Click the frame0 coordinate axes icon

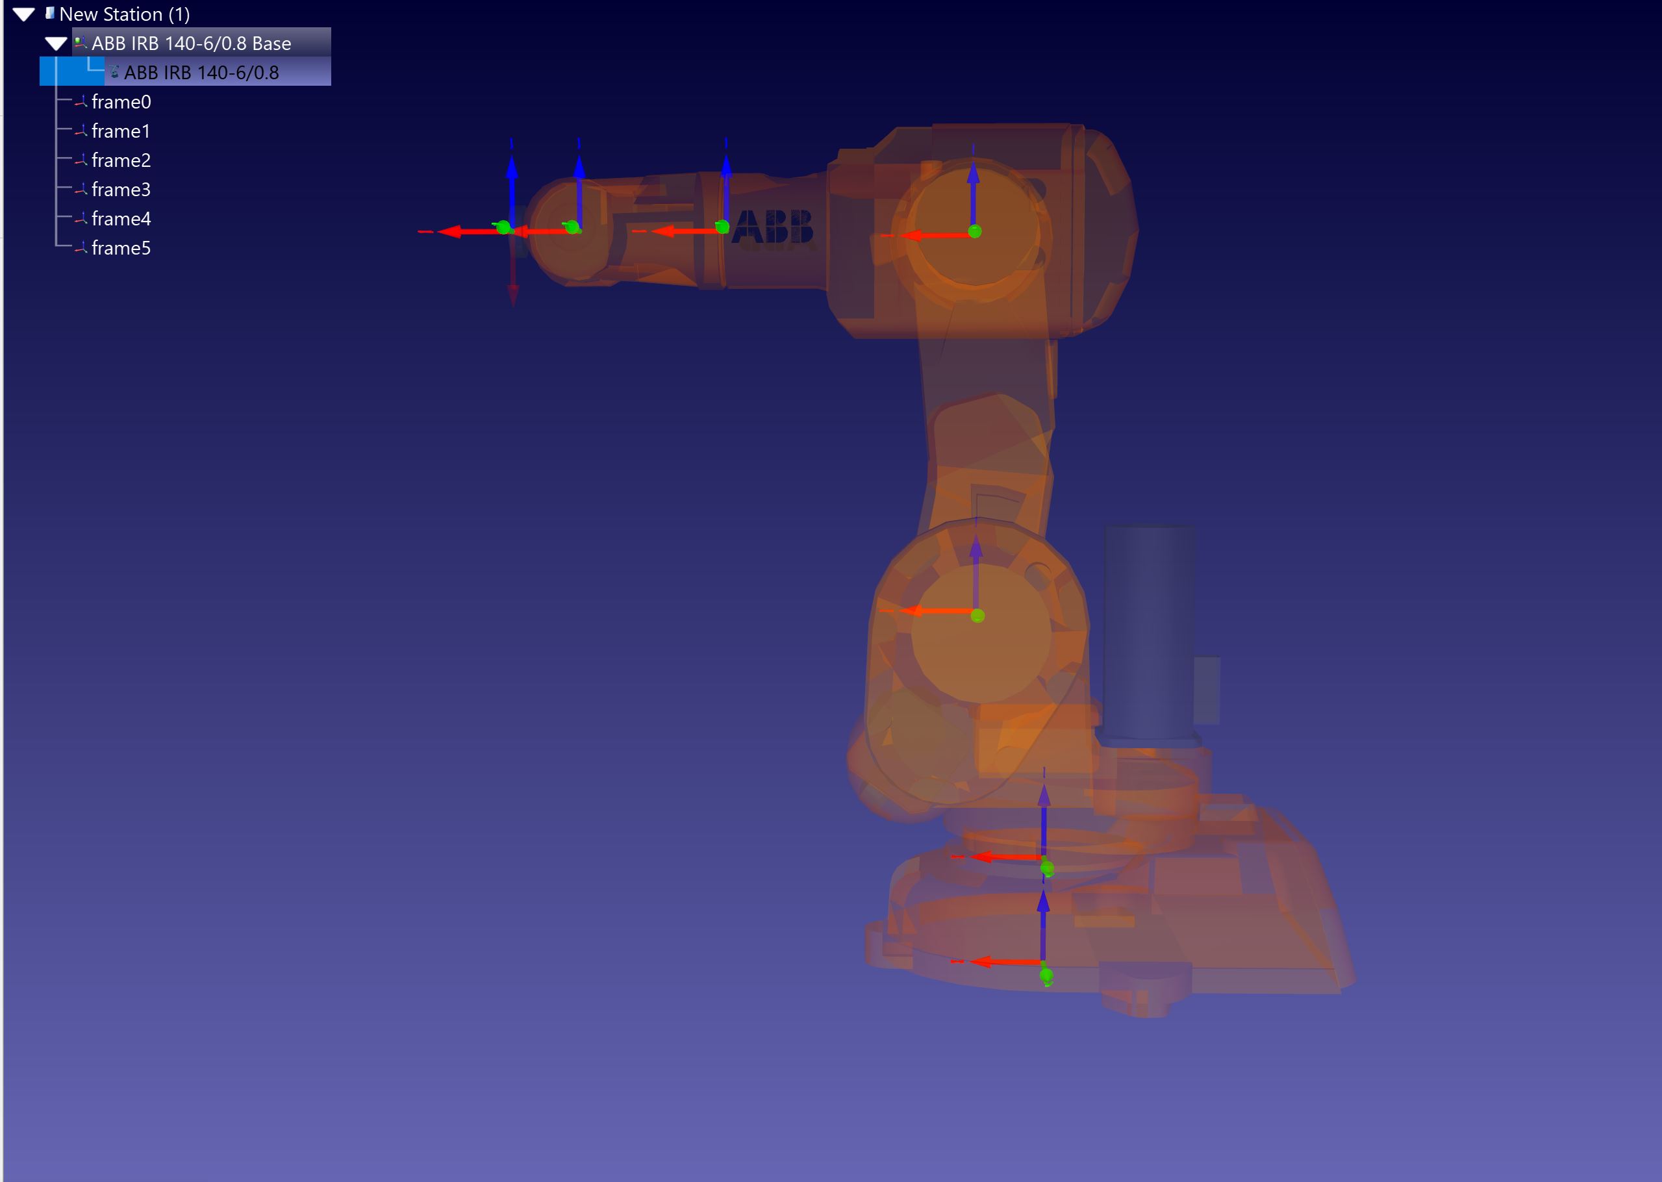click(x=81, y=102)
